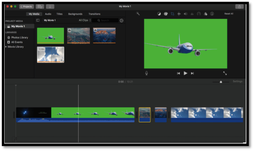Select My Movie 1 in Project Media

20,26
